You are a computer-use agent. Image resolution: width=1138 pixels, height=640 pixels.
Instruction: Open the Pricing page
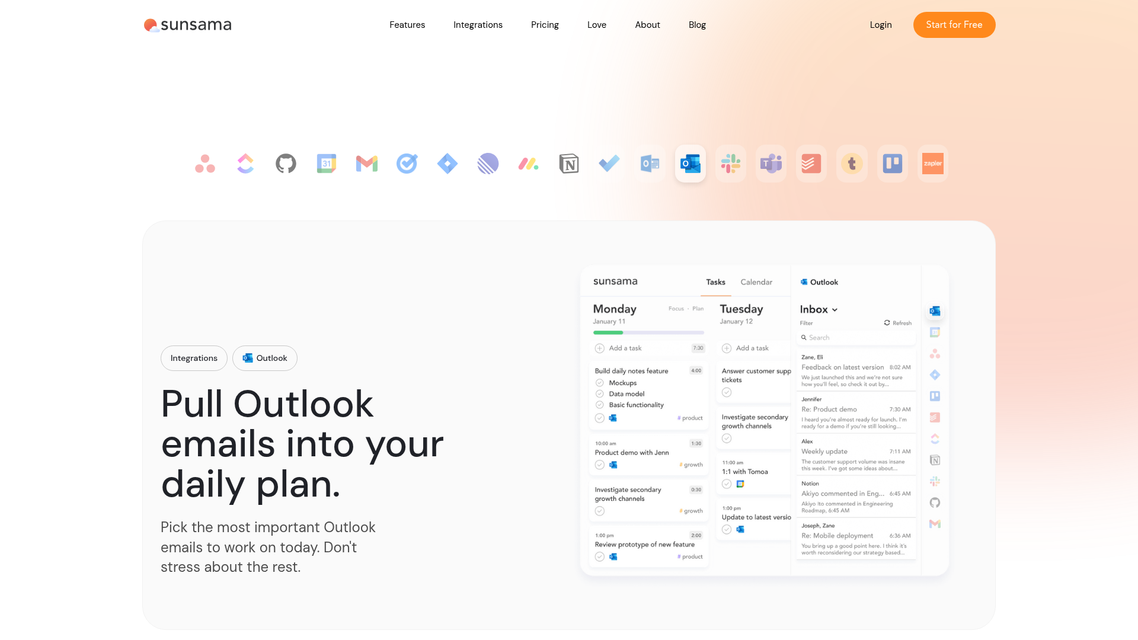pos(545,25)
